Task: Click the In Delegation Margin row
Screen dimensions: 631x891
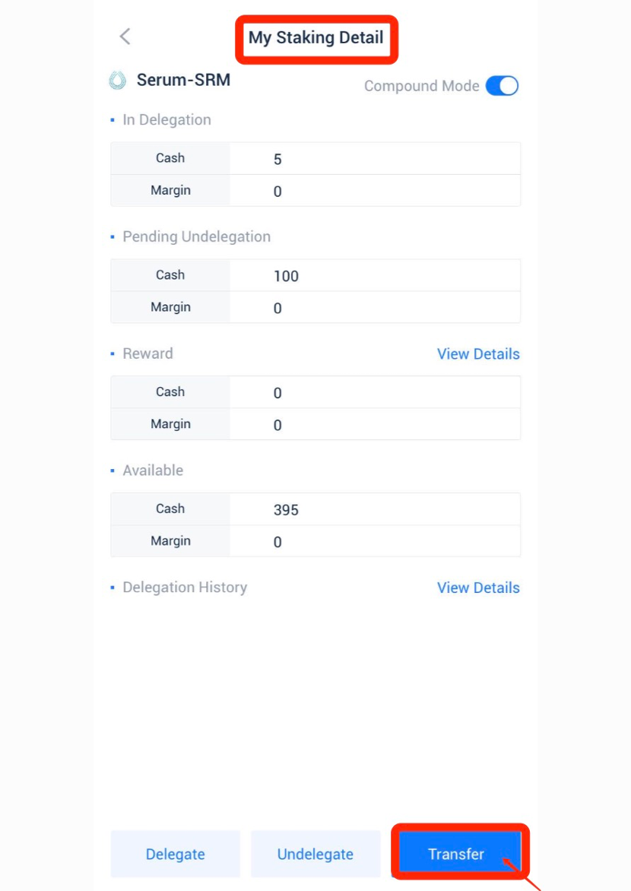Action: (315, 191)
